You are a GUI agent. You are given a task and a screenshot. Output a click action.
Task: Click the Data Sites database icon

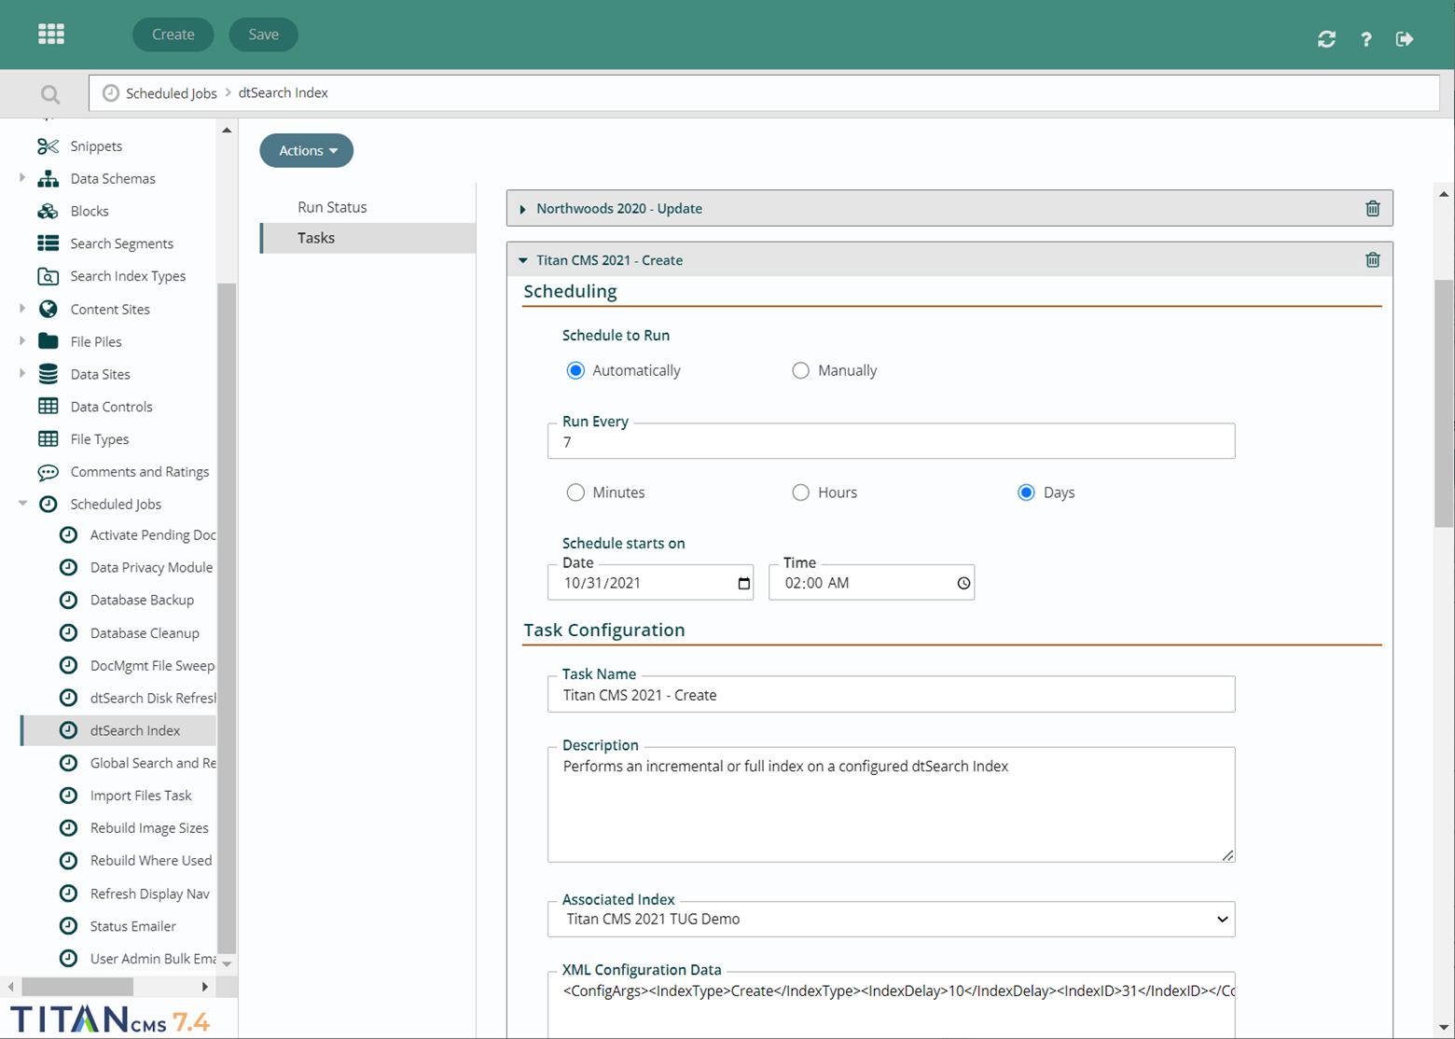[x=48, y=374]
